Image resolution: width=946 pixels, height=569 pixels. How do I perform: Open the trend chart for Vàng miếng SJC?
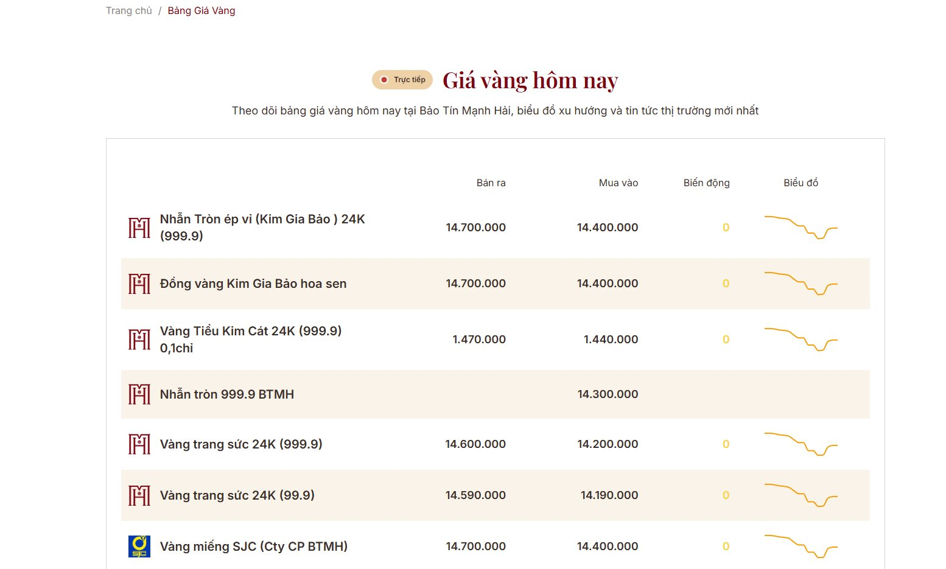coord(801,546)
